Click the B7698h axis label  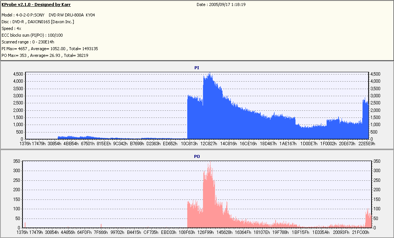click(x=137, y=144)
